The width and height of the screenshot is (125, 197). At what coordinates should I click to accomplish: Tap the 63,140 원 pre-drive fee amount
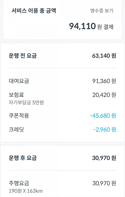(104, 56)
